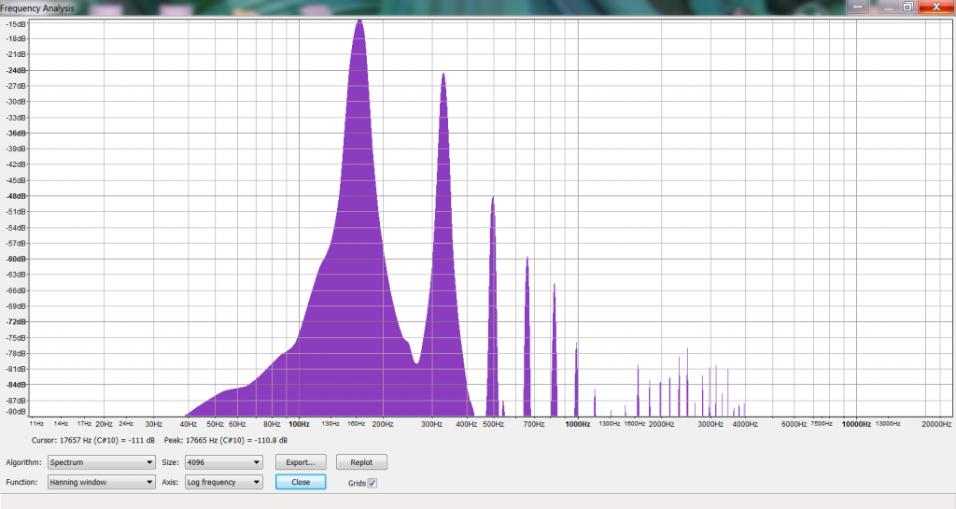Screen dimensions: 956x509
Task: Toggle the Grids checkbox
Action: coord(373,483)
